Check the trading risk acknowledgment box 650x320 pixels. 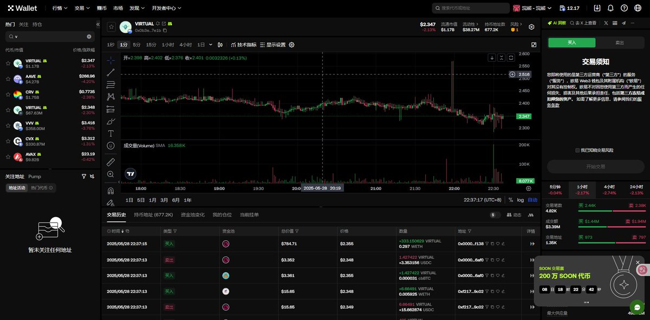pos(577,150)
